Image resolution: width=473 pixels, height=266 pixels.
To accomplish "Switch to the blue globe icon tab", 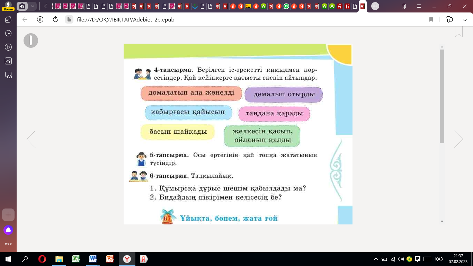I will click(195, 6).
